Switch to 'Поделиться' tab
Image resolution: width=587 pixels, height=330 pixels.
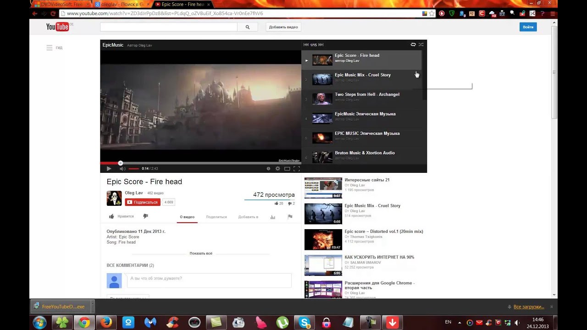[216, 217]
